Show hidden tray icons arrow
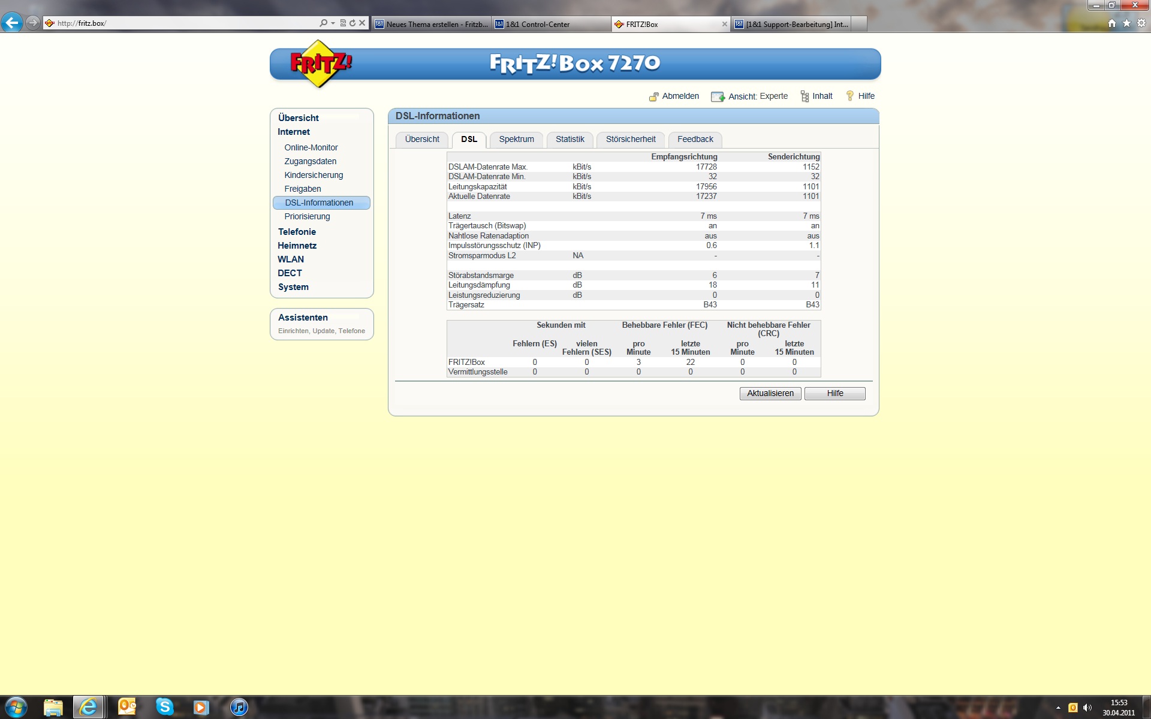Screen dimensions: 1151x719 (x=1058, y=708)
